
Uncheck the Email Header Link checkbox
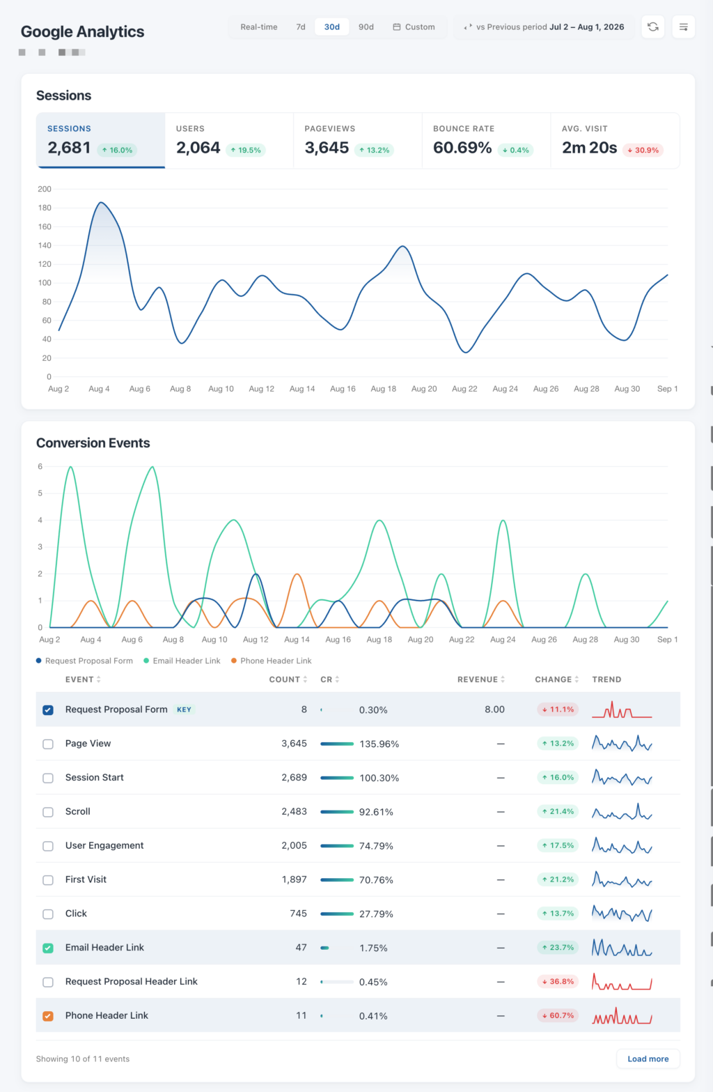[48, 948]
